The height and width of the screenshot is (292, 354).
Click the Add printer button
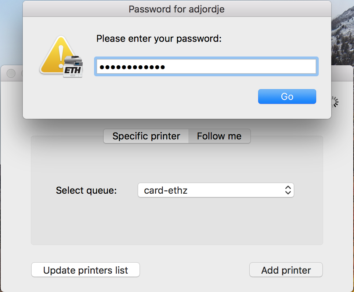[286, 270]
